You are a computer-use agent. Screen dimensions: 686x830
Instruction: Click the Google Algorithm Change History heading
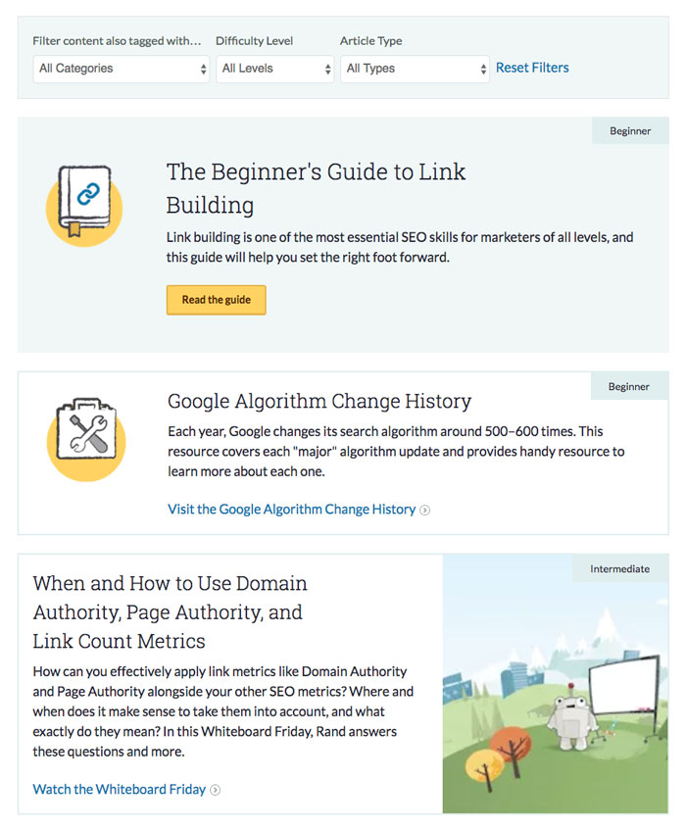319,401
